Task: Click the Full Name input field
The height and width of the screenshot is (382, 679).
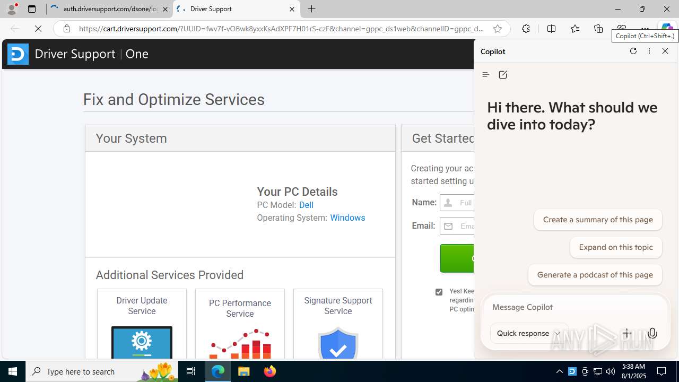Action: click(x=457, y=203)
